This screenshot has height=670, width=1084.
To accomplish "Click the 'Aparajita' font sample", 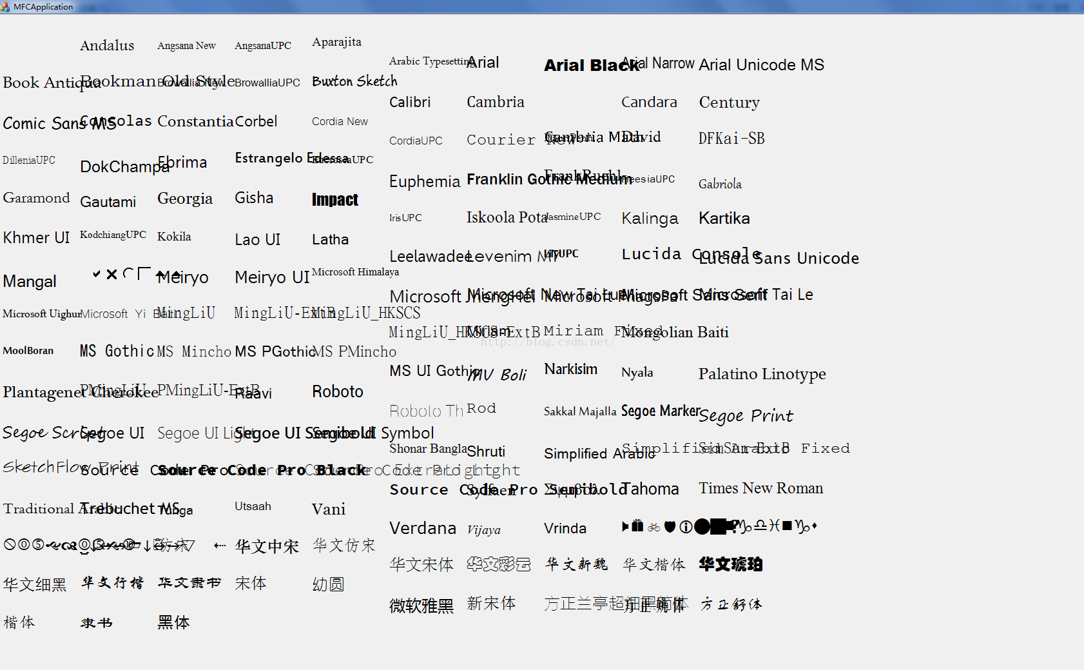I will click(x=336, y=42).
